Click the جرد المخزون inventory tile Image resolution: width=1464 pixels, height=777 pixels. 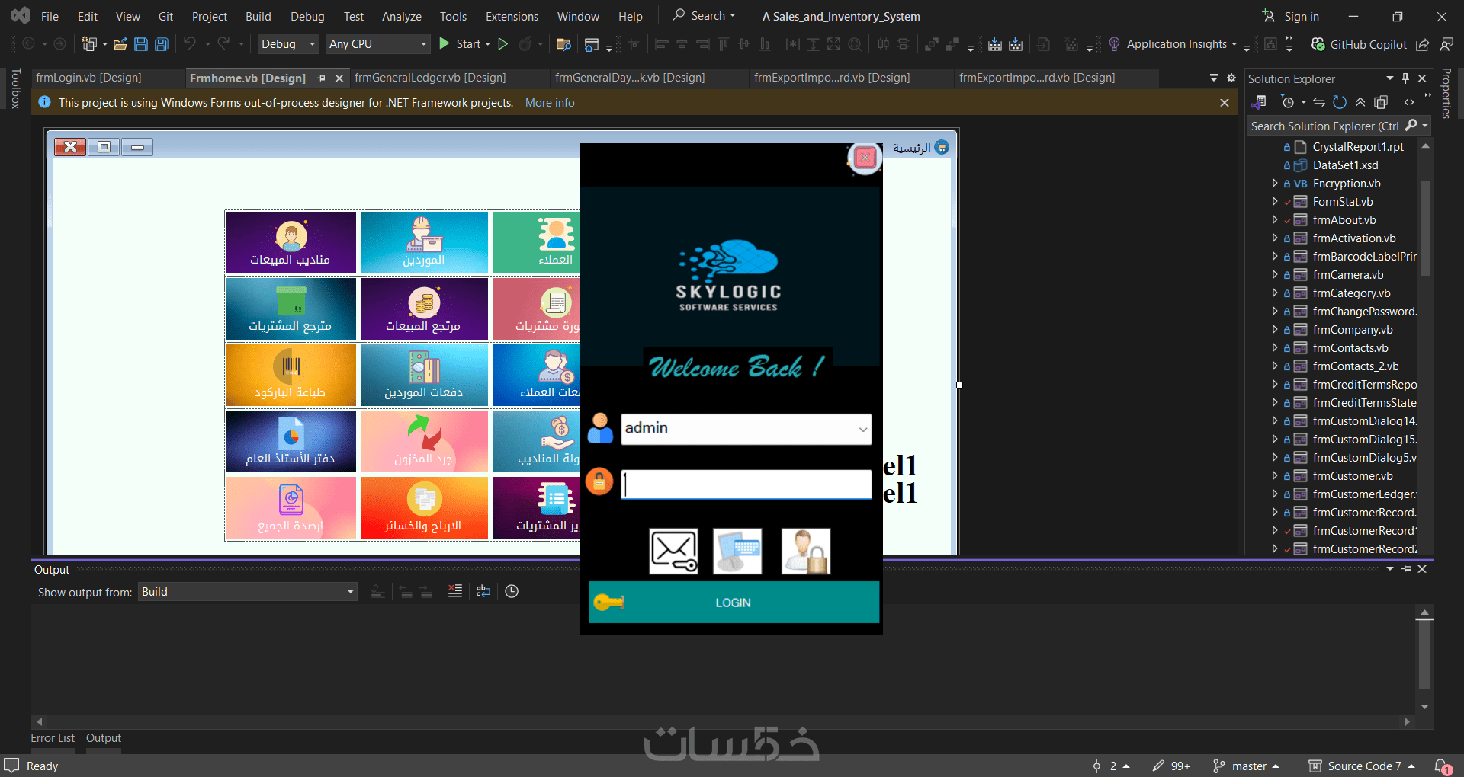click(x=424, y=441)
